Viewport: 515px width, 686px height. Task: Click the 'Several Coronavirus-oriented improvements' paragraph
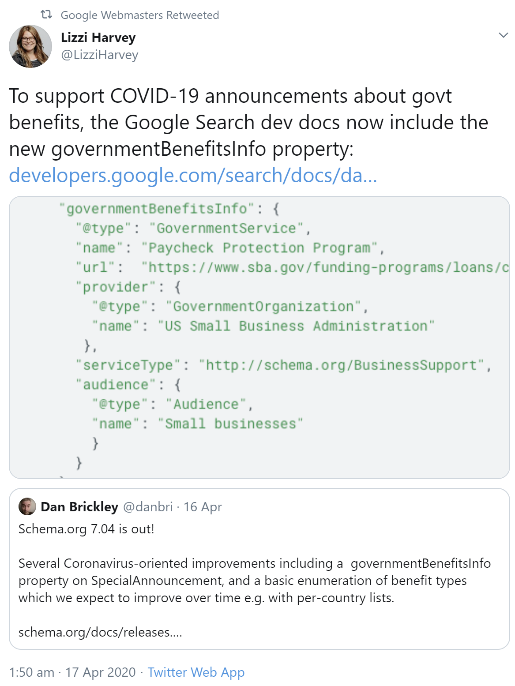[x=255, y=580]
